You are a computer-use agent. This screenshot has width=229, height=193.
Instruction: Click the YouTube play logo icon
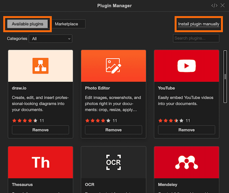[186, 66]
